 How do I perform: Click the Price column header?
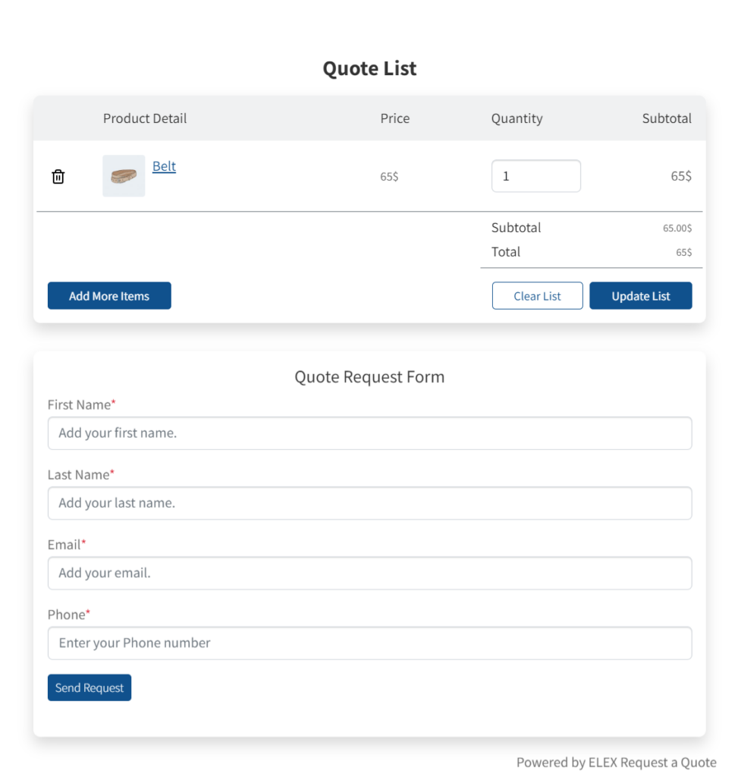[394, 118]
